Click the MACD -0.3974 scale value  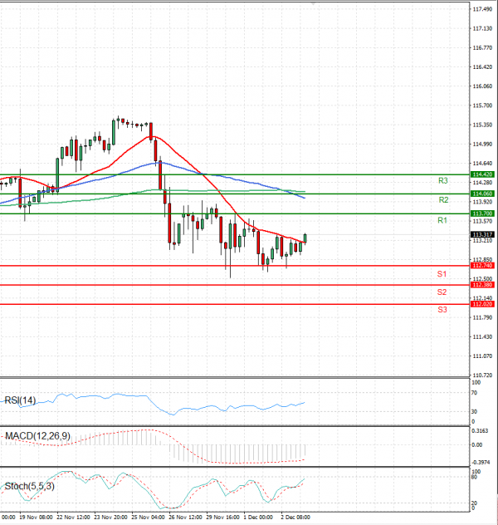[x=481, y=463]
